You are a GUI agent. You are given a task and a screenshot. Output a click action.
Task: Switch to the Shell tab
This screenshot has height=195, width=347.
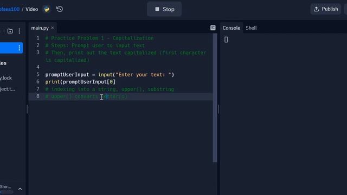(x=251, y=28)
